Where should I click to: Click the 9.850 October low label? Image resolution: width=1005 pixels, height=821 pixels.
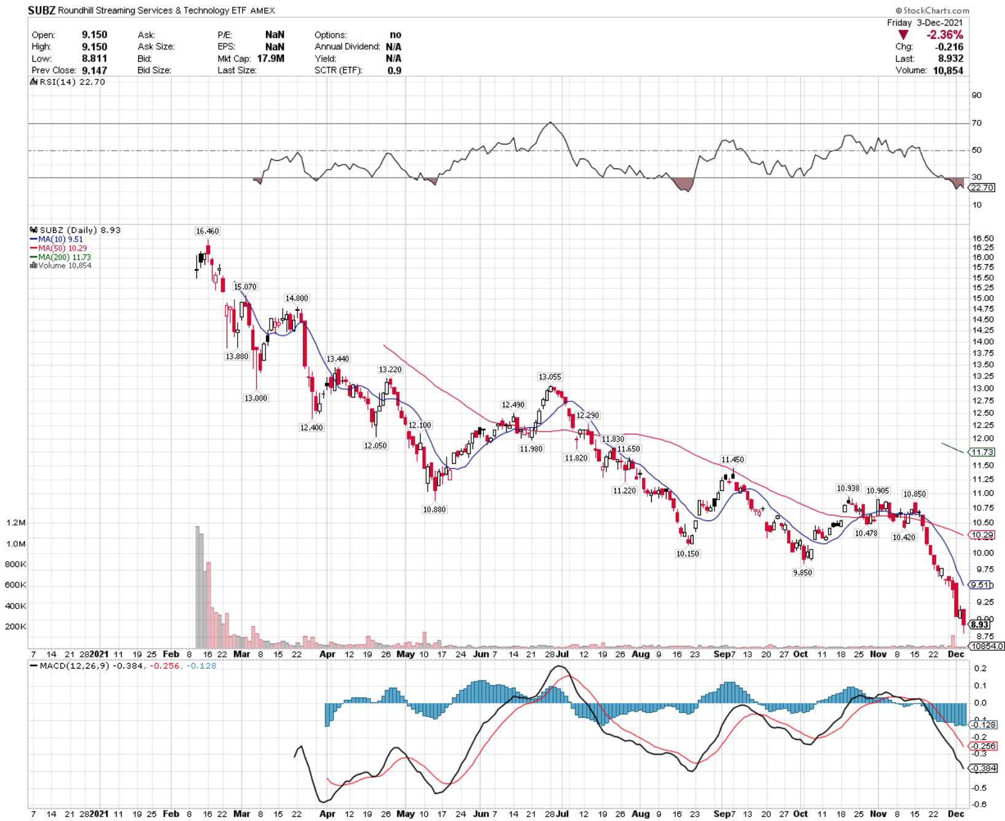802,573
